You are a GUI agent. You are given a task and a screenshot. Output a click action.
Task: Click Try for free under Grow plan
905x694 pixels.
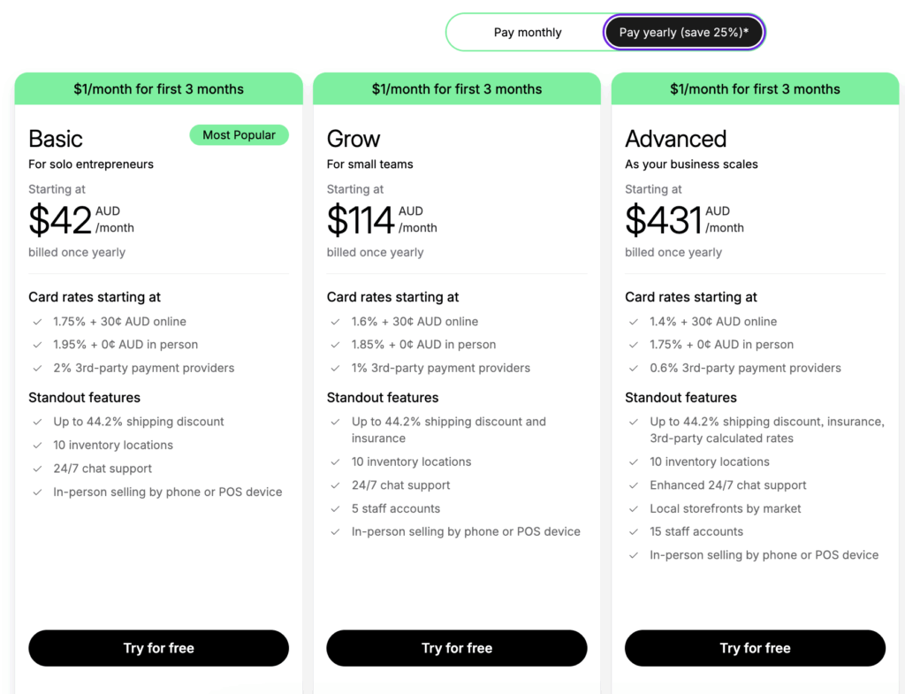457,648
